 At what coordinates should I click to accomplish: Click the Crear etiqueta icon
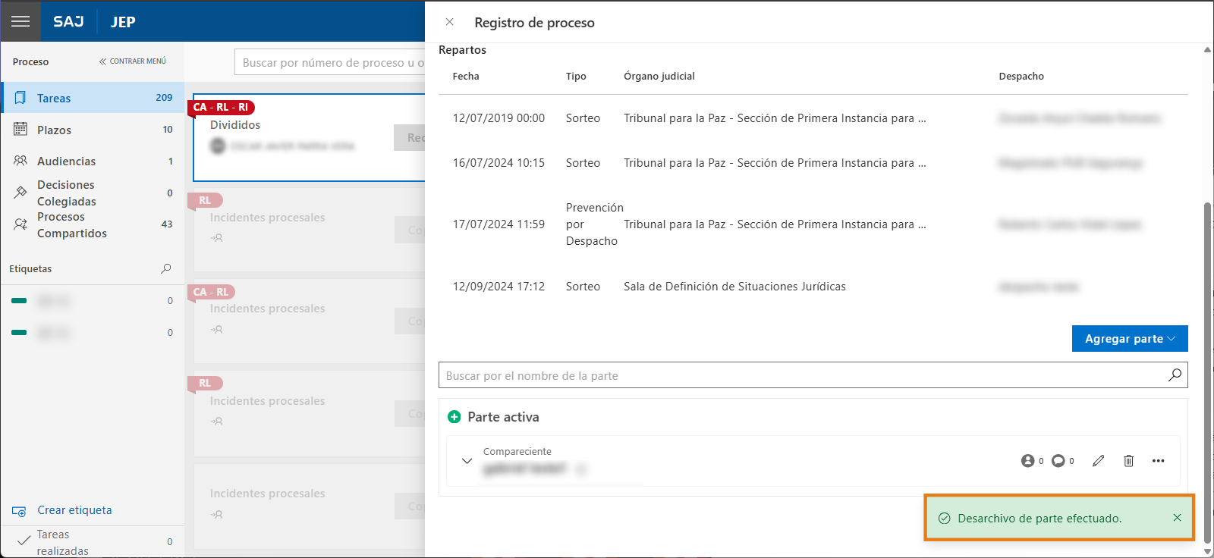point(19,511)
